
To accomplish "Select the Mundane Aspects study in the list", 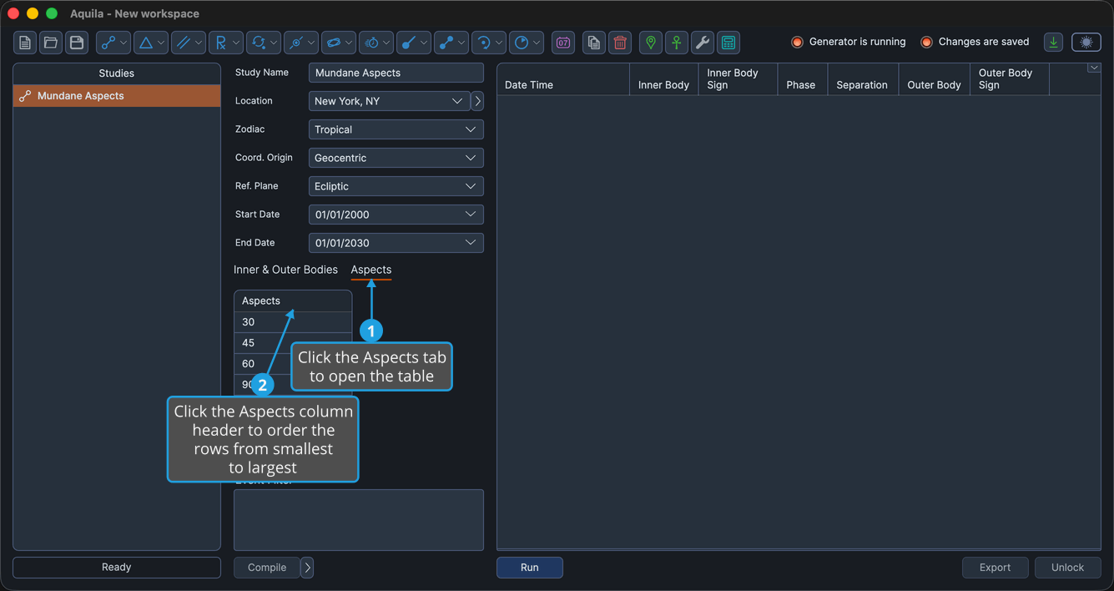I will click(117, 96).
